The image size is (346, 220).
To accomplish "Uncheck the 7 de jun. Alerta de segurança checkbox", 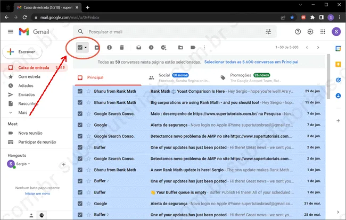I will [x=80, y=125].
